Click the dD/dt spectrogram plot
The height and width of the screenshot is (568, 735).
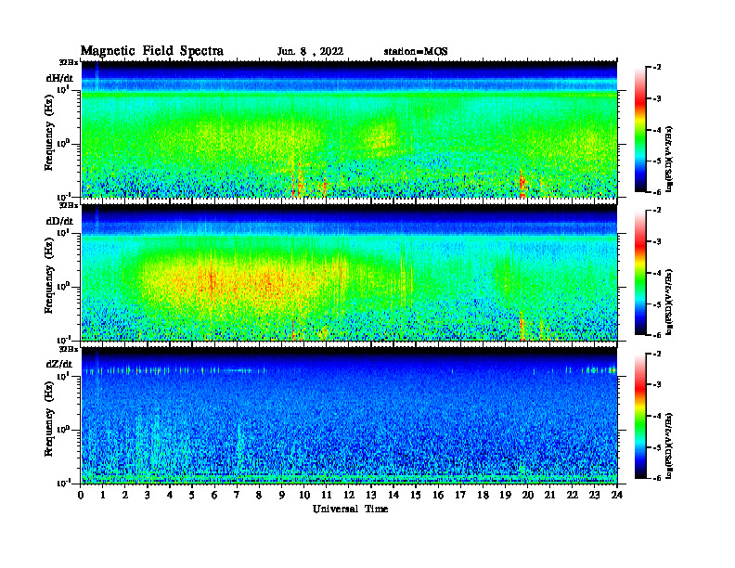pyautogui.click(x=349, y=273)
